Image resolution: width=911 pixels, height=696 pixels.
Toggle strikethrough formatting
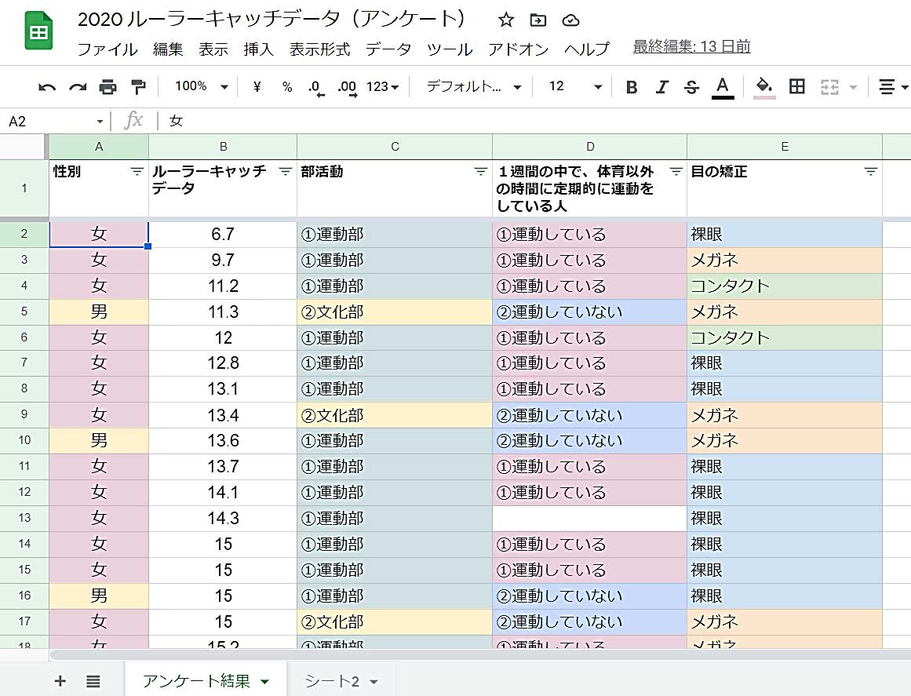691,87
